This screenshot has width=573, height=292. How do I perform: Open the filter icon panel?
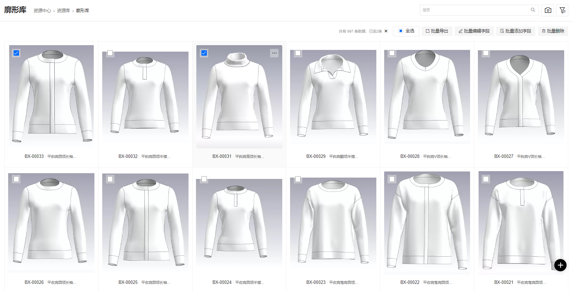click(562, 10)
